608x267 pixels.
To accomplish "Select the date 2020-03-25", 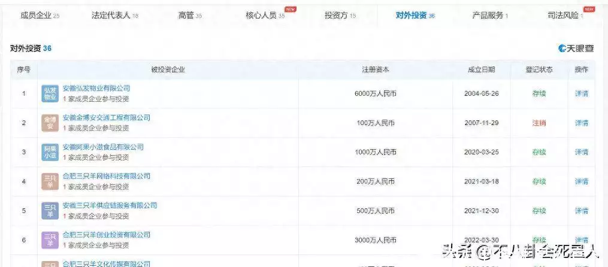I will pyautogui.click(x=481, y=152).
